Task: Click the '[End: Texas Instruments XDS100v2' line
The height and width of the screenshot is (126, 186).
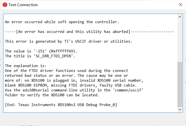Action: click(x=61, y=105)
